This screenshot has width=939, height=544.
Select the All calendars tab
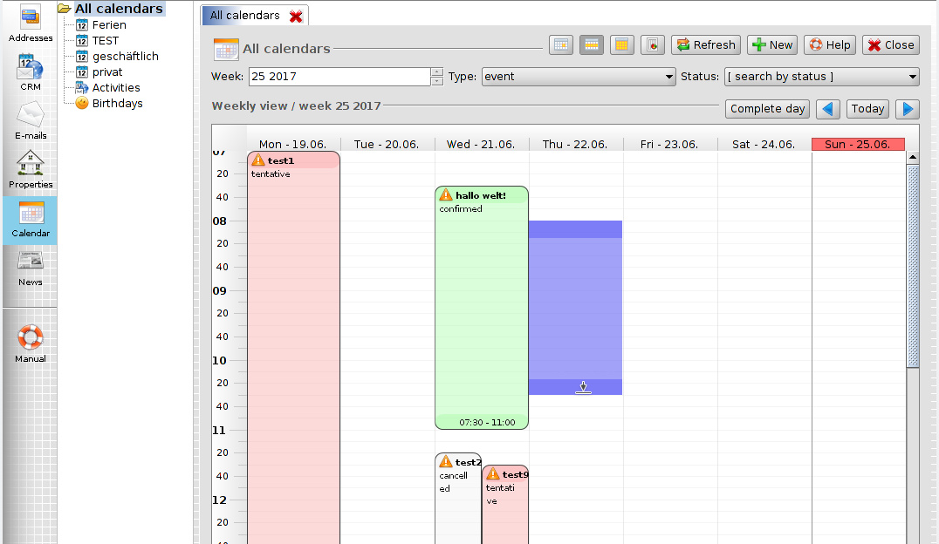[x=245, y=16]
